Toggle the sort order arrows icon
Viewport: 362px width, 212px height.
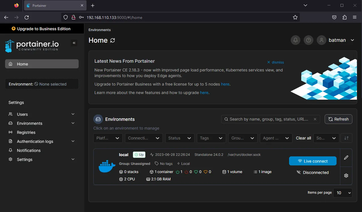tap(346, 138)
